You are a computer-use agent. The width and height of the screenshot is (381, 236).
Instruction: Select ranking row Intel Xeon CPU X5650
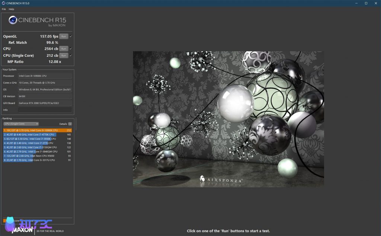point(38,156)
